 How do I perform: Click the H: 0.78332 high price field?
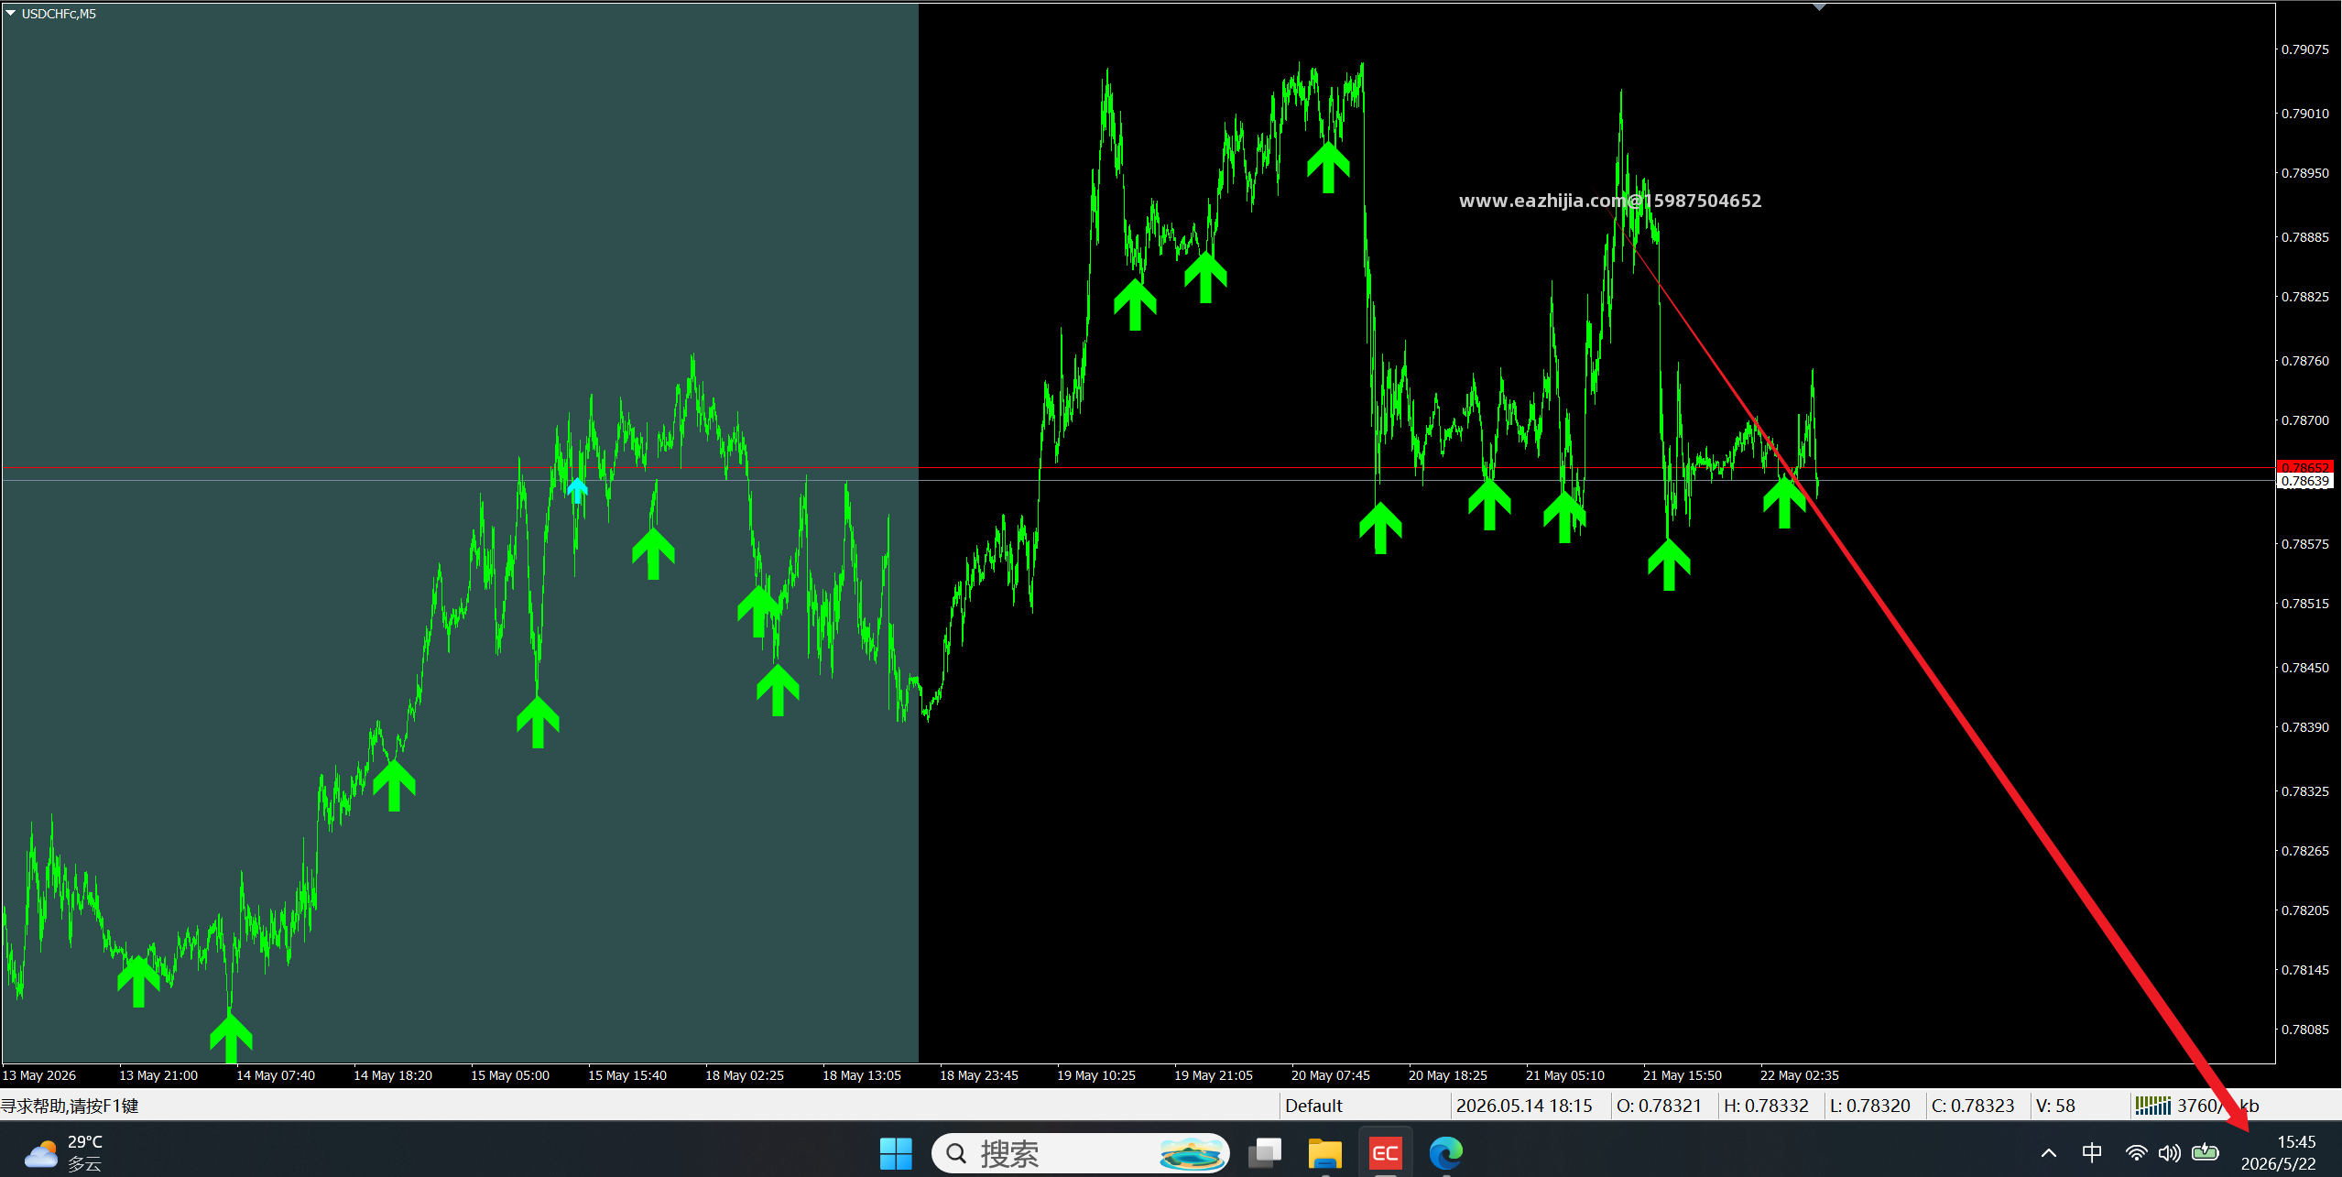1766,1106
